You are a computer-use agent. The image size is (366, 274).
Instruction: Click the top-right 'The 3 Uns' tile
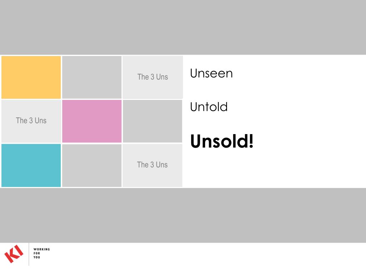coord(153,77)
